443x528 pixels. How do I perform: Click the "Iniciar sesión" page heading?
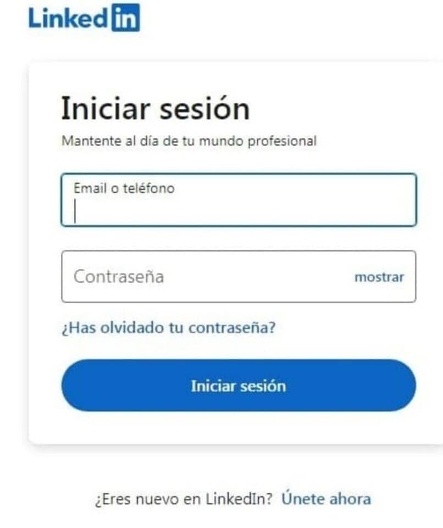155,108
